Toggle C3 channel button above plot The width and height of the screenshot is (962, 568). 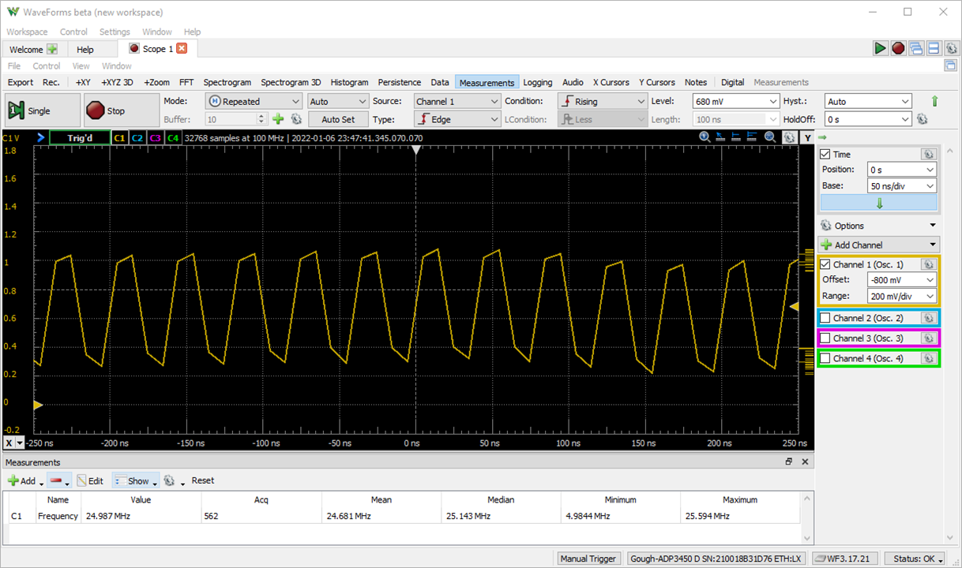[155, 137]
